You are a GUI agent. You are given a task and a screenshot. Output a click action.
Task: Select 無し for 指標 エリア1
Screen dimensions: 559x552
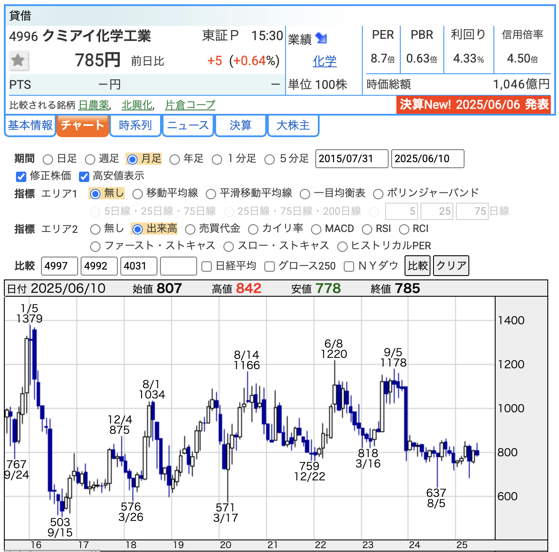pos(95,194)
